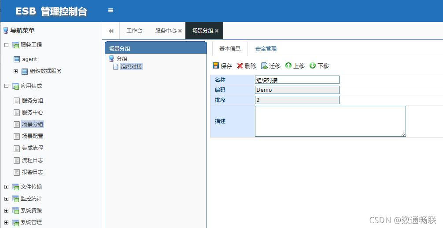Click the 服务工程 folder icon

tap(15, 45)
